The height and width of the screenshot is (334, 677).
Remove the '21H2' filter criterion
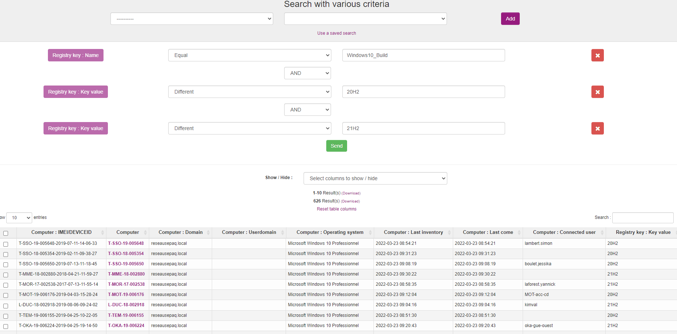point(597,128)
